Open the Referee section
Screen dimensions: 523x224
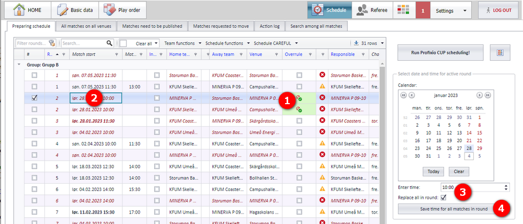(x=372, y=10)
